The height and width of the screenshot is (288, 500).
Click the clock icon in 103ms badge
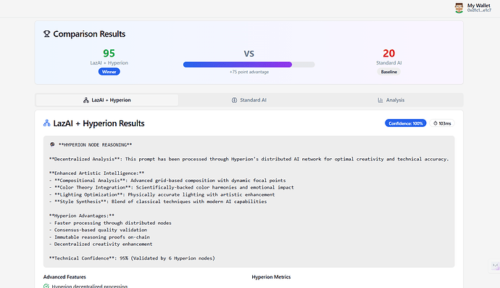[436, 123]
